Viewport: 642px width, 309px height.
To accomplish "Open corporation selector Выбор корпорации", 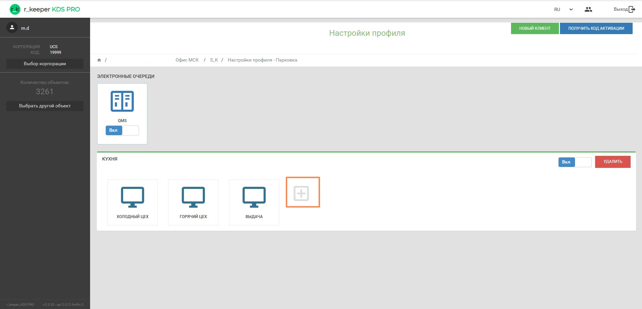I will [45, 64].
